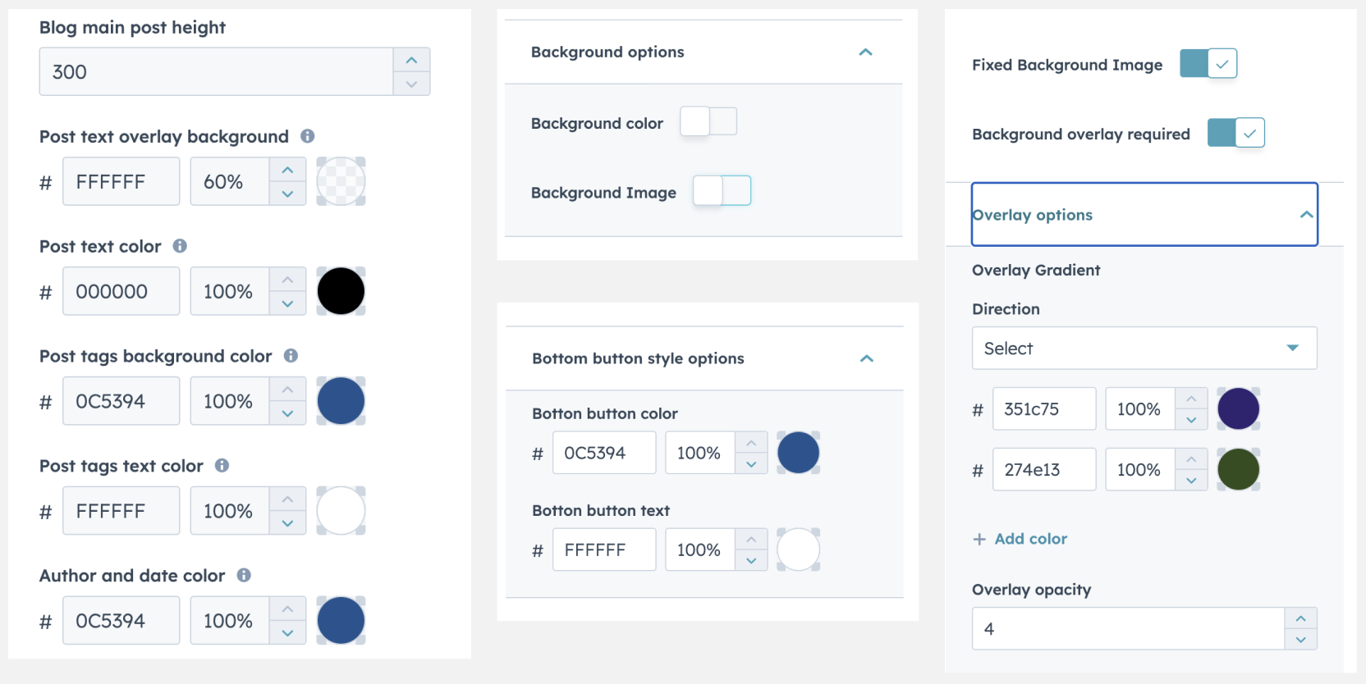Collapse the Background options section
Screen dimensions: 1366x684
(x=865, y=52)
